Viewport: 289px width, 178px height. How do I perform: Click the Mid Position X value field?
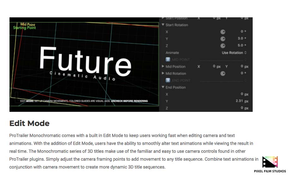click(217, 66)
